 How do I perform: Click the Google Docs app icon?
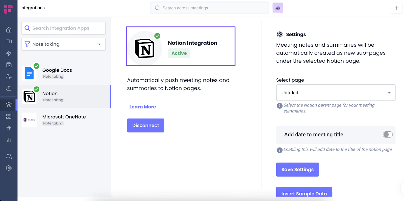click(29, 73)
